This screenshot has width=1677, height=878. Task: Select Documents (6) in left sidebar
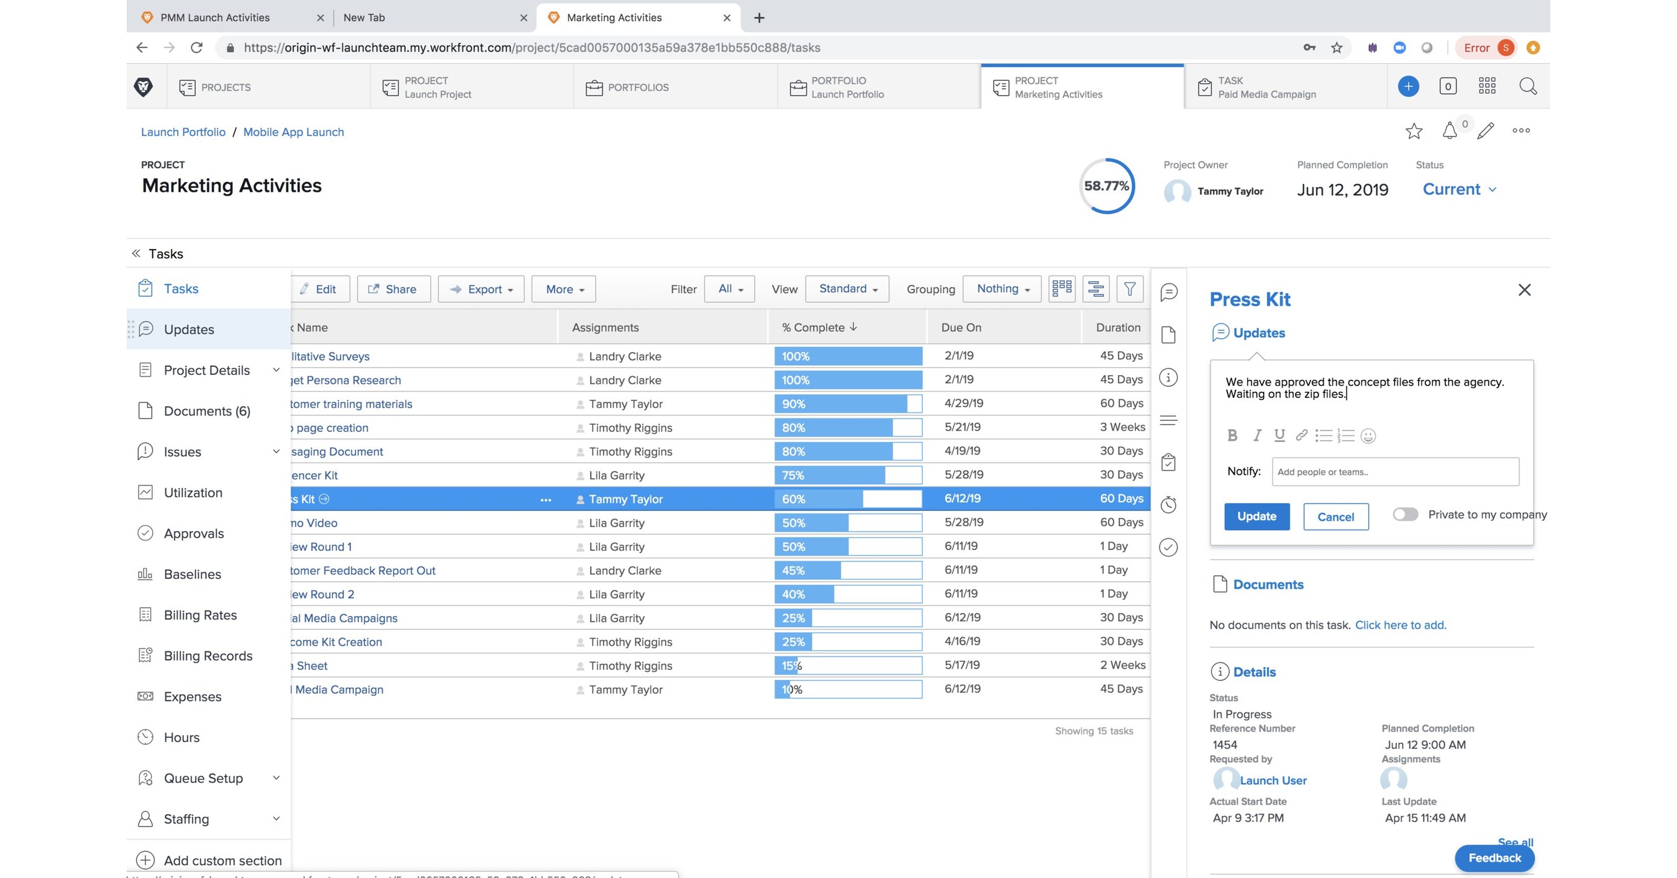coord(209,410)
